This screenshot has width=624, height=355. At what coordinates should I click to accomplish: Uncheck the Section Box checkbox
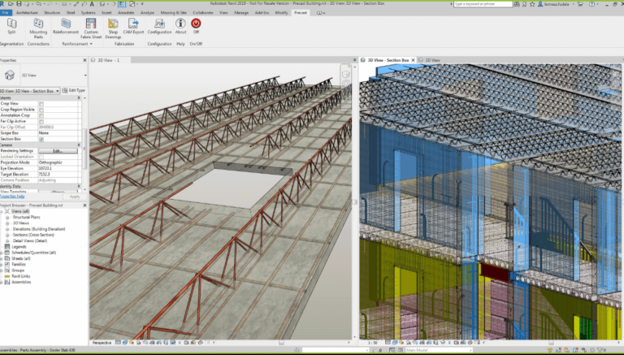coord(41,139)
